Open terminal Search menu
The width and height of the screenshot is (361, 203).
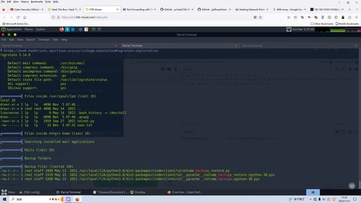point(30,39)
